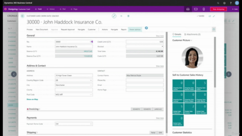Click the Address input field
This screenshot has height=136, width=242.
click(74, 76)
